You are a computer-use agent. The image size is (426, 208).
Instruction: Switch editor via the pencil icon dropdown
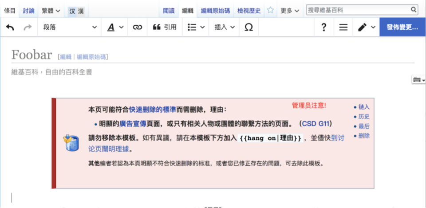point(366,27)
